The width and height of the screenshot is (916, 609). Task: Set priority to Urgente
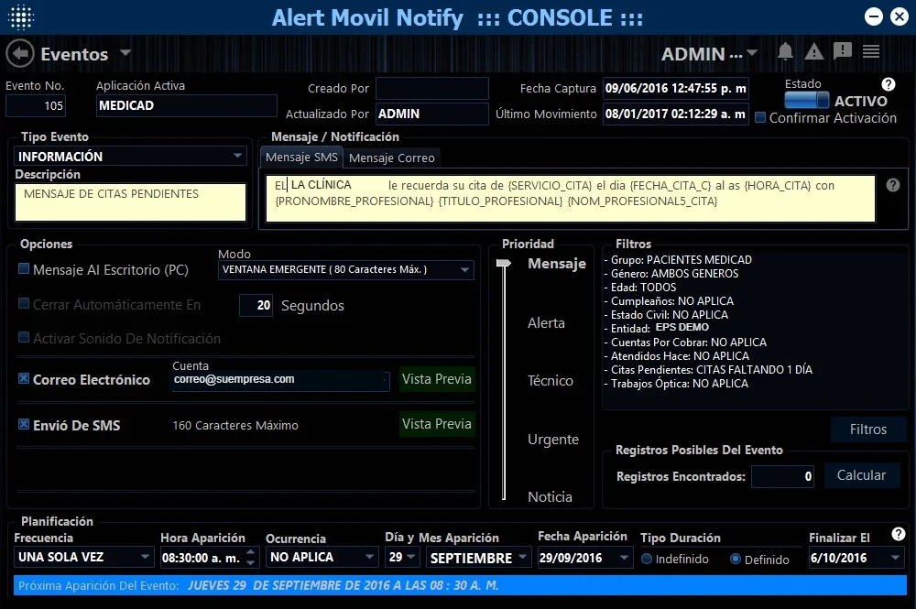coord(552,439)
